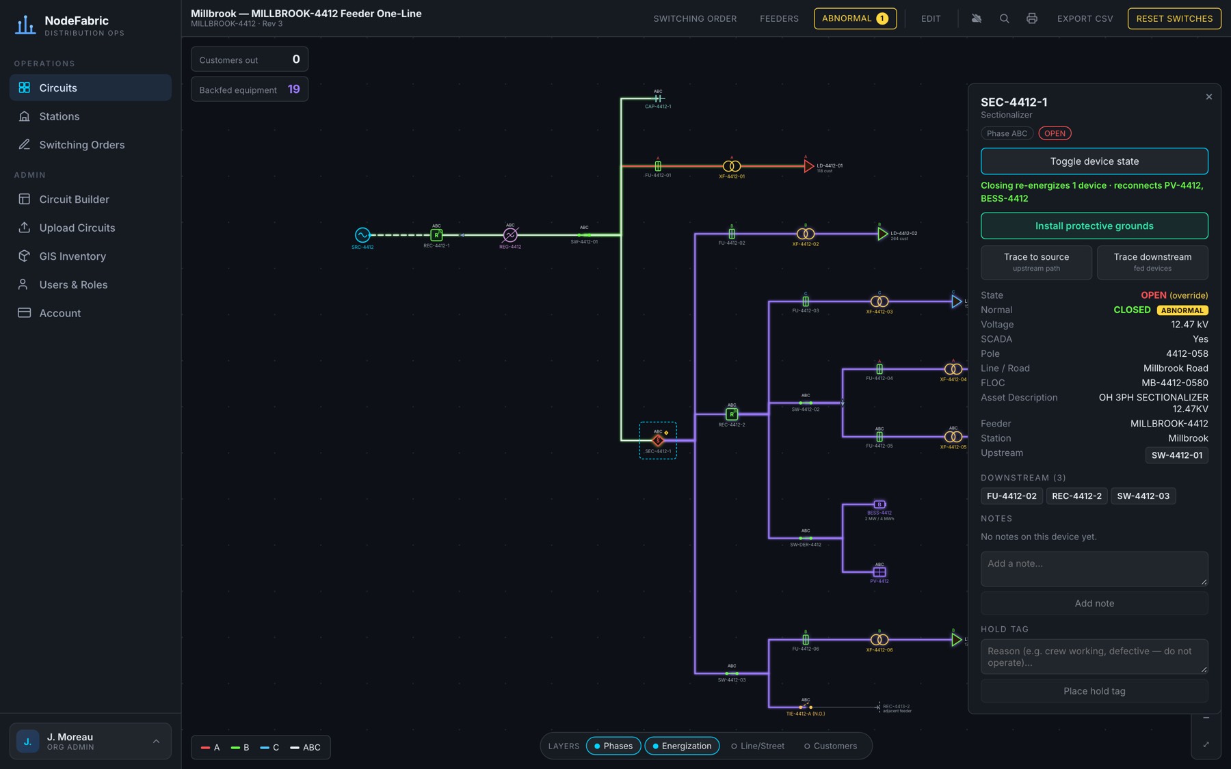Select switch SW-4412-03

click(732, 673)
